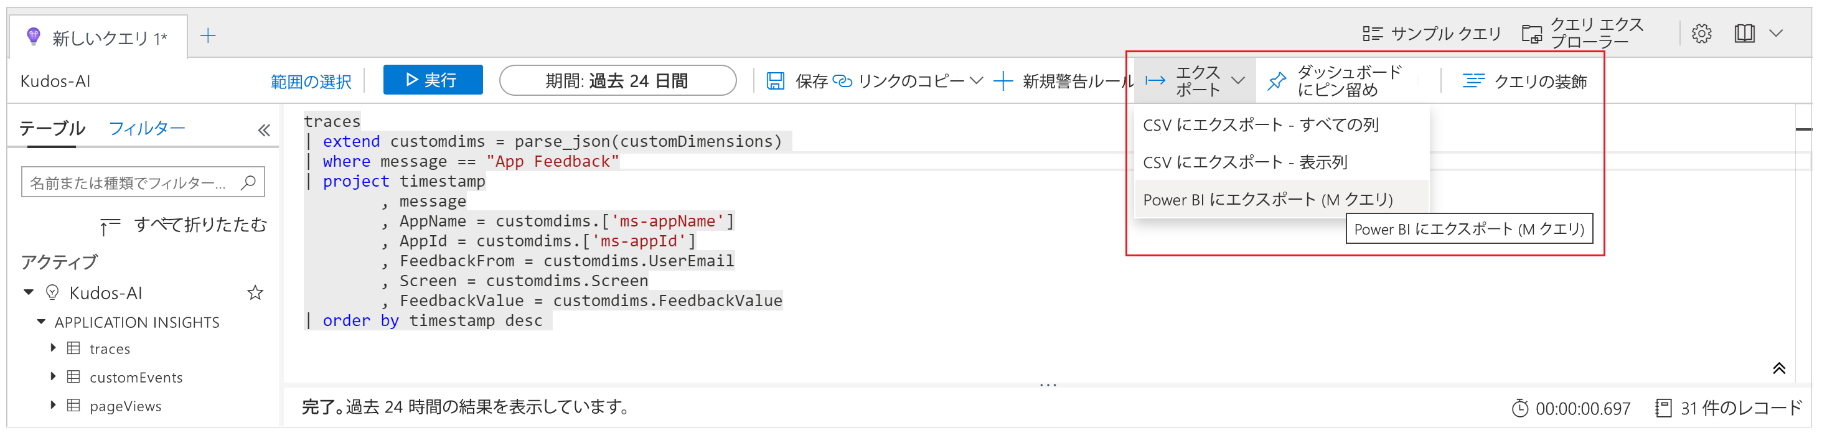Click the settings gear icon

[x=1701, y=33]
